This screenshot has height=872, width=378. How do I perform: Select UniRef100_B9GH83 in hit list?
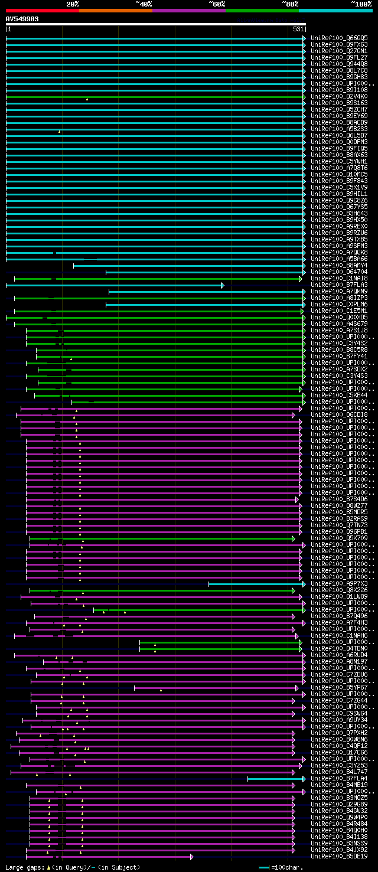[x=339, y=77]
